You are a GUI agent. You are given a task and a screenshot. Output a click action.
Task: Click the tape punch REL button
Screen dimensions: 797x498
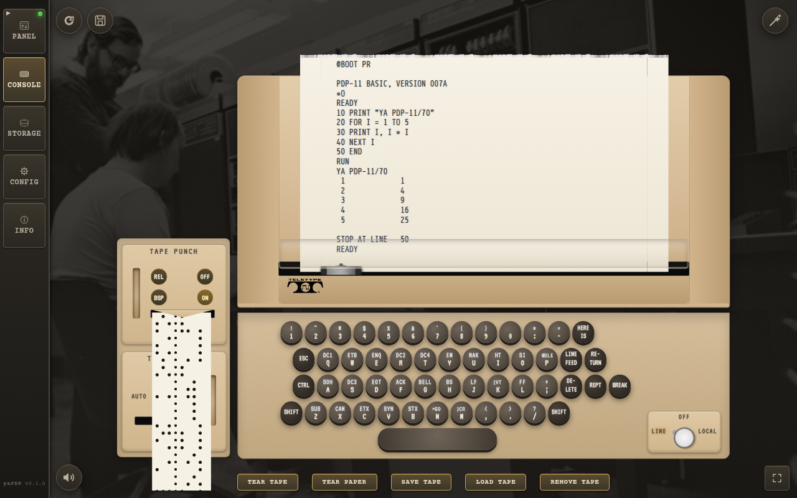(x=159, y=276)
